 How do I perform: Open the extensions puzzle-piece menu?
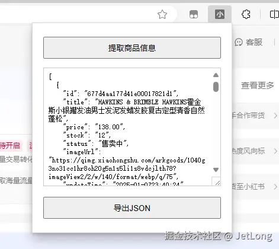tap(246, 14)
